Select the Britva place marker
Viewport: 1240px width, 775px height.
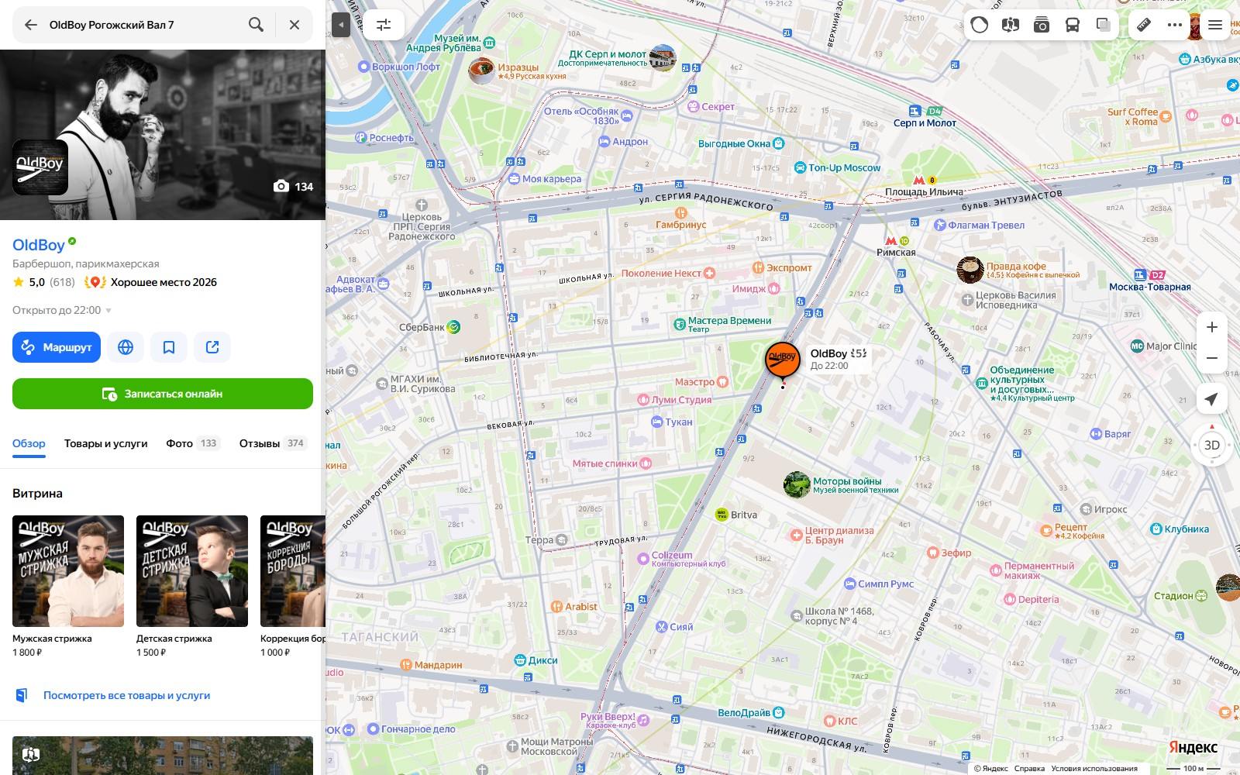(x=722, y=514)
